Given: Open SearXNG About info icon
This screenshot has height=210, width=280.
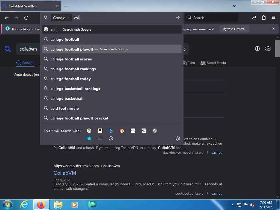Looking at the screenshot, I should [257, 49].
